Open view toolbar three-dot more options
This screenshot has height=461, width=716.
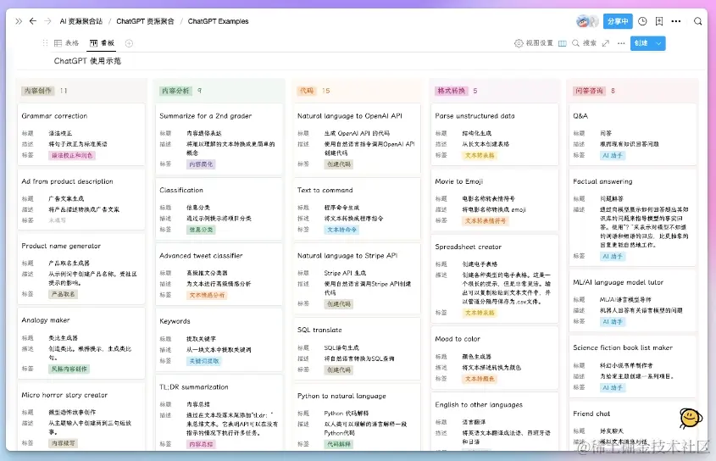point(621,43)
